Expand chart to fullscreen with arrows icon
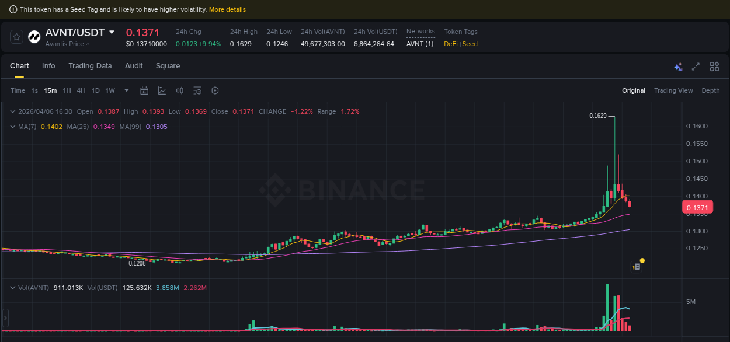Screen dimensions: 730x342 pos(696,67)
